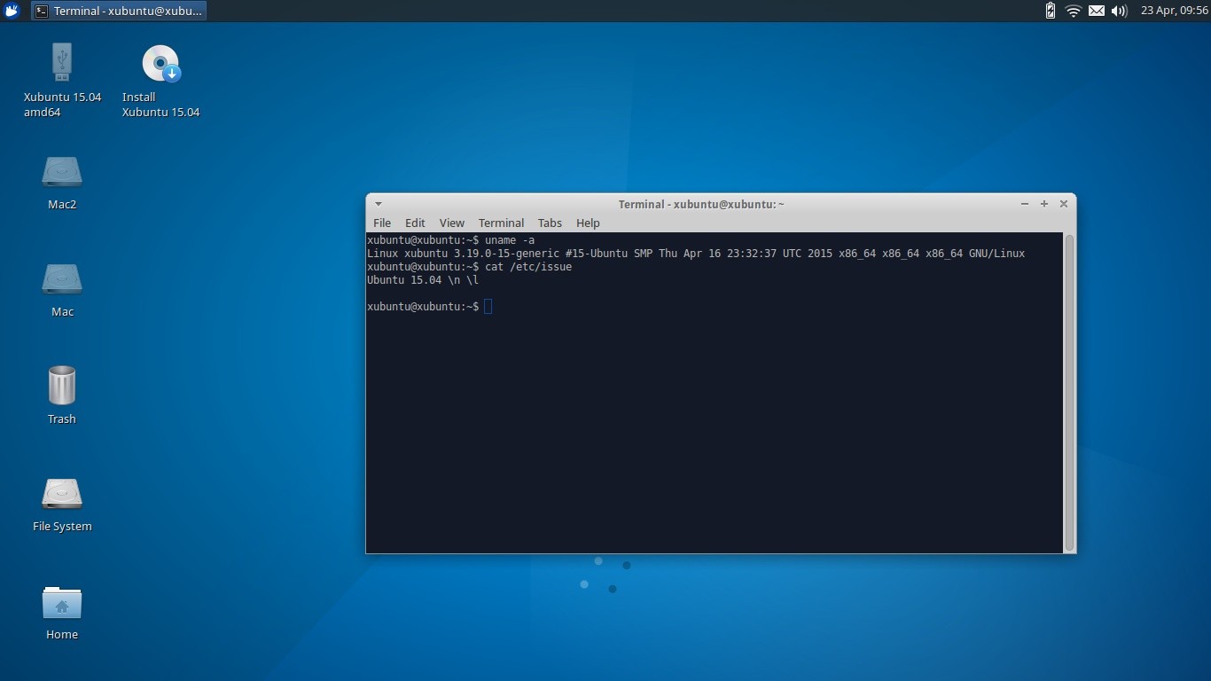Open the mail messaging indicator
This screenshot has height=681, width=1211.
1097,11
